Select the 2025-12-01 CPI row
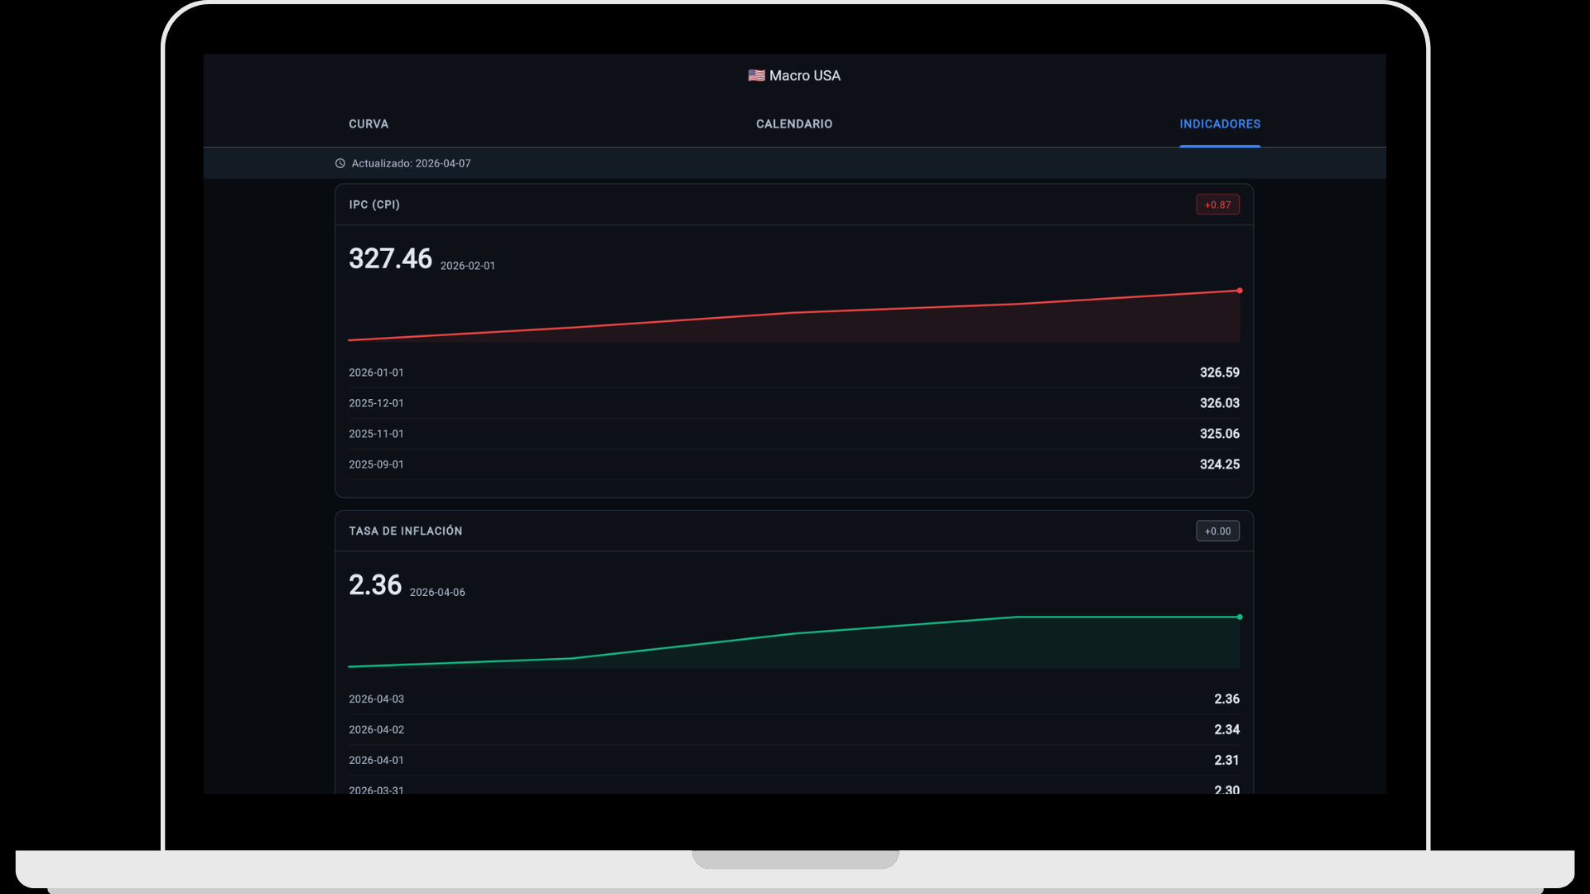Image resolution: width=1590 pixels, height=894 pixels. 376,403
